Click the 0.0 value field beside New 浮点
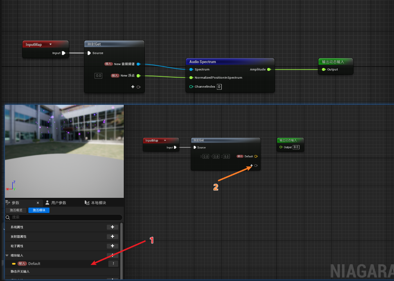 tap(99, 76)
